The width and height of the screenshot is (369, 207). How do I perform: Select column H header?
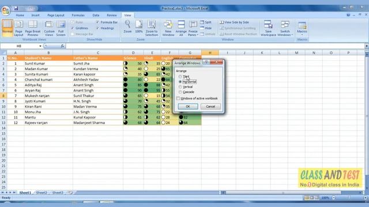[210, 53]
